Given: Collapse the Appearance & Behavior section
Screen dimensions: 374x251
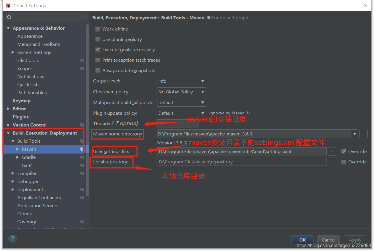Looking at the screenshot, I should (x=8, y=28).
